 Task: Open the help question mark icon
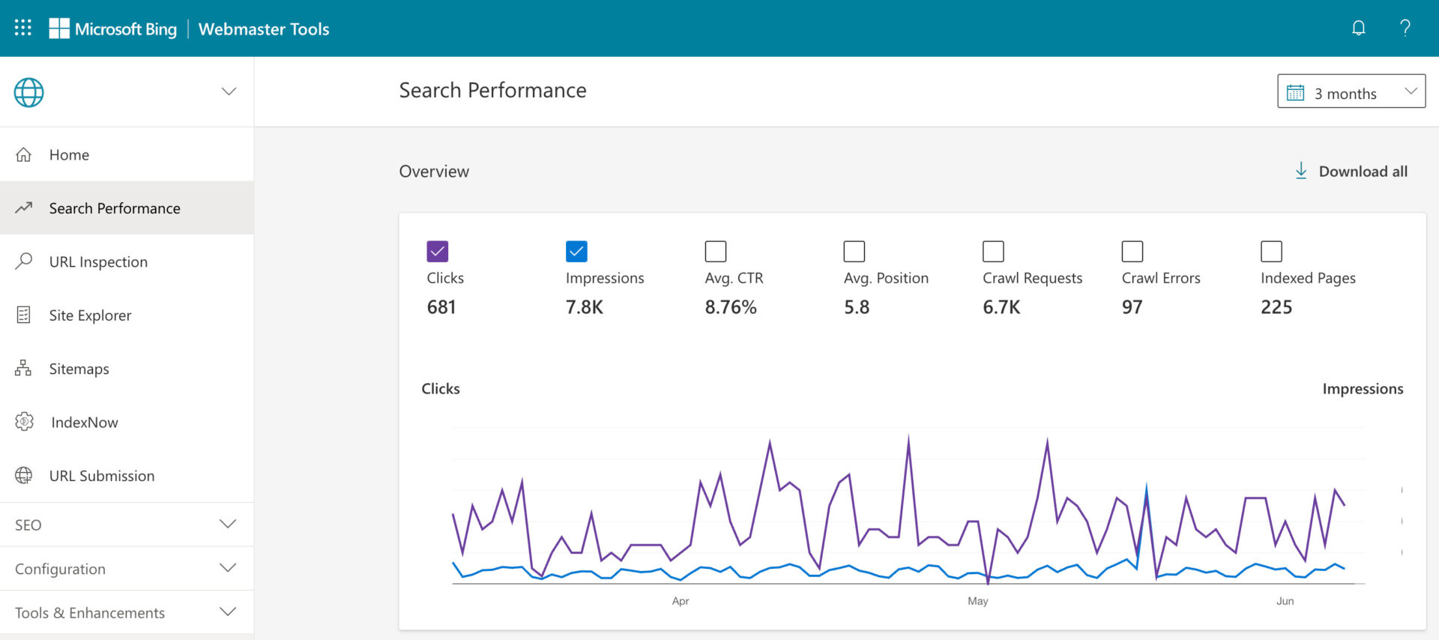click(1405, 28)
